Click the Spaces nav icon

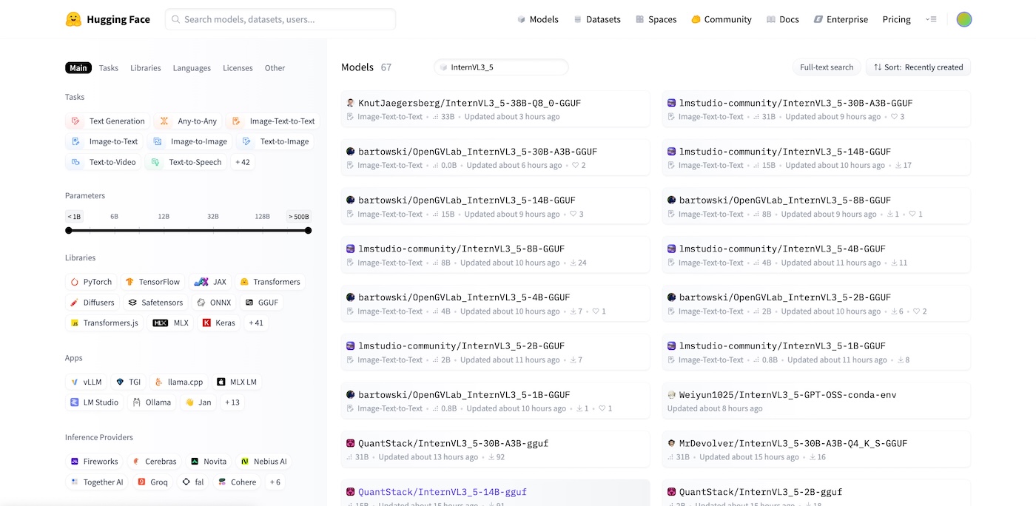[639, 20]
